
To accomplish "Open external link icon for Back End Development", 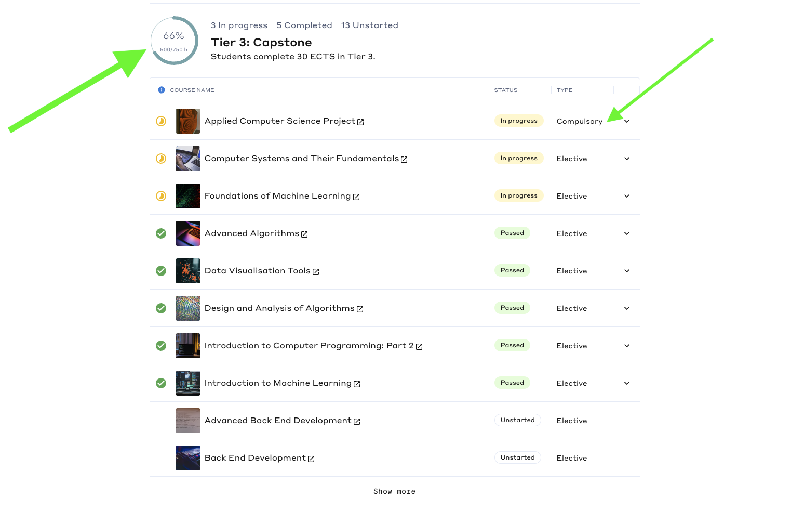I will point(311,459).
